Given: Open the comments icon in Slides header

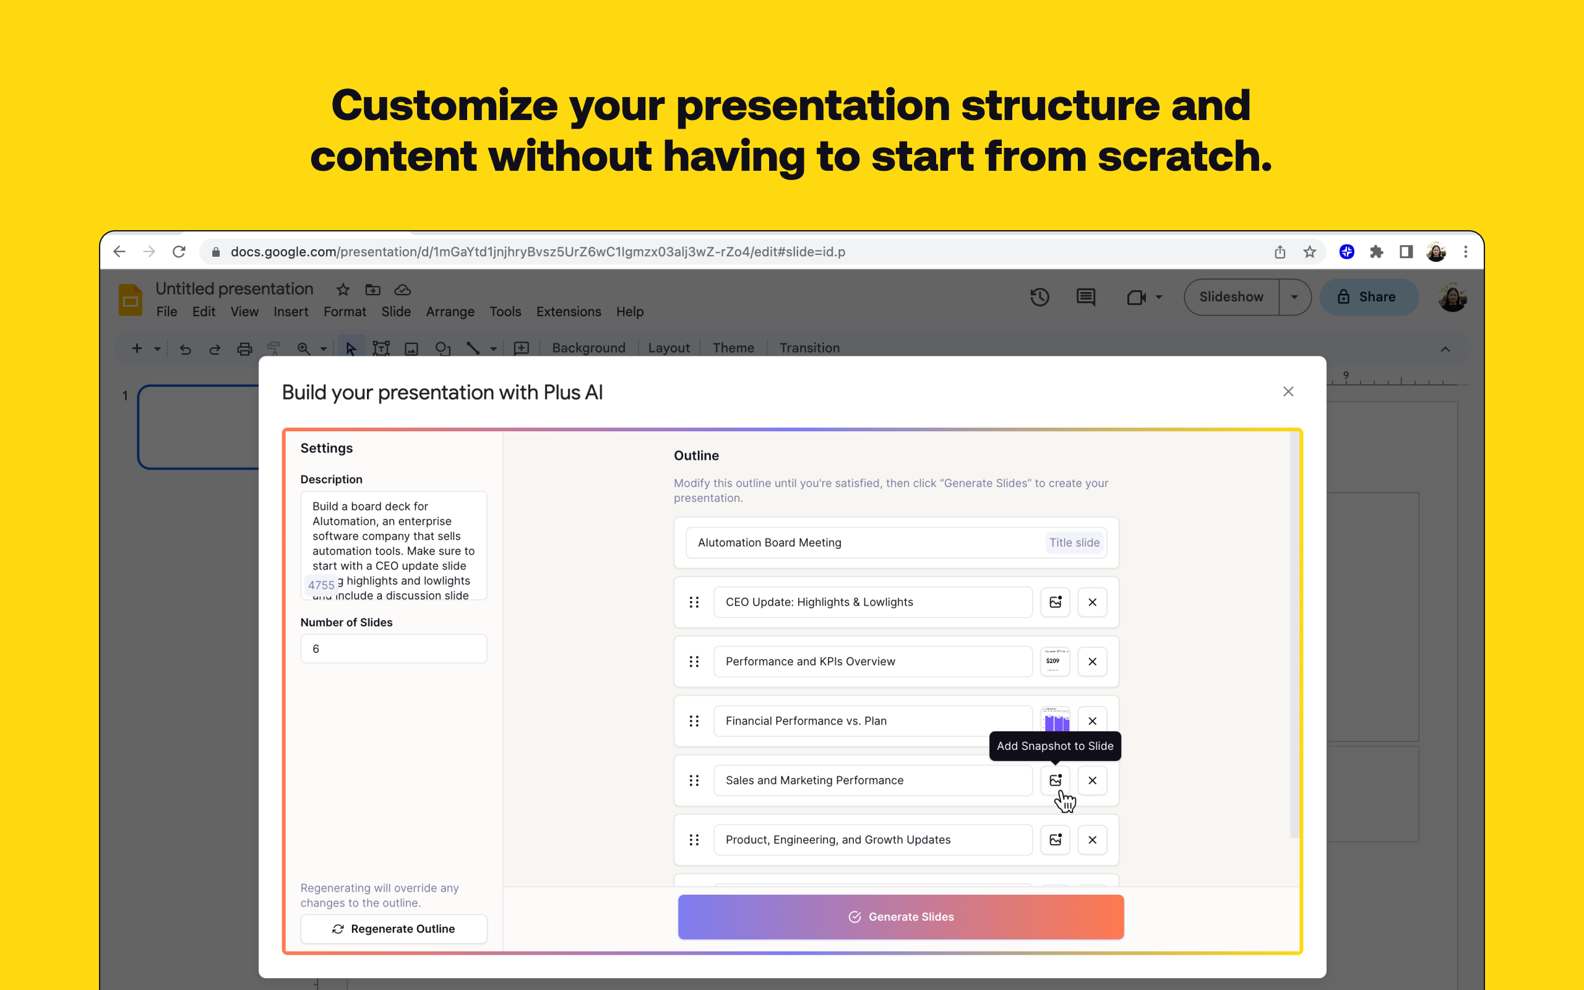Looking at the screenshot, I should [1086, 297].
